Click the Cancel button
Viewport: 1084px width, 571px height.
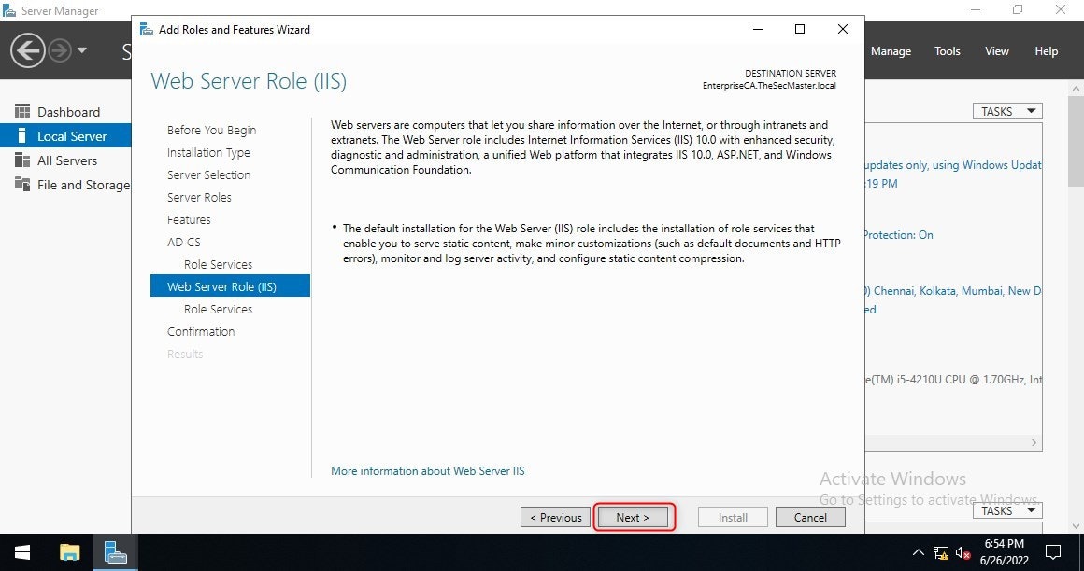pos(810,517)
